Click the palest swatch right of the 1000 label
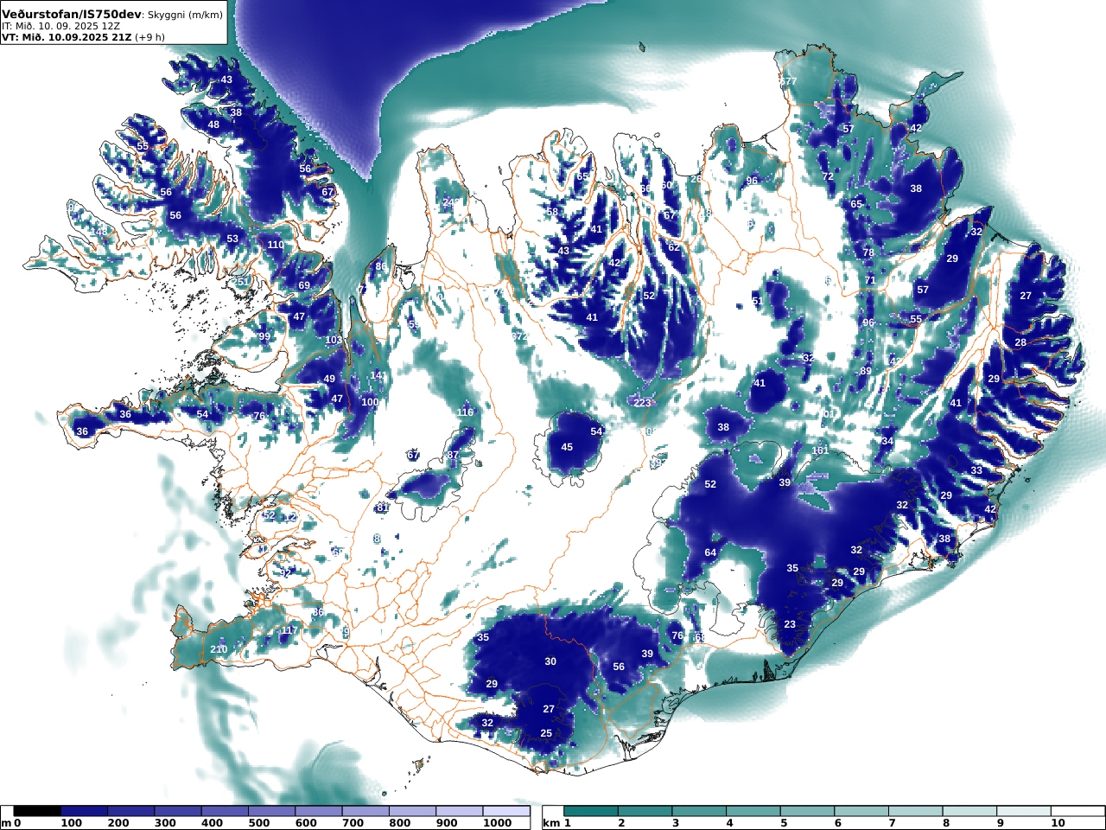 coord(505,811)
